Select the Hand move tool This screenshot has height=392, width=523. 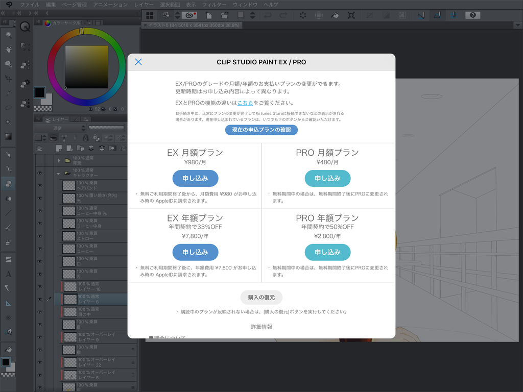pos(8,50)
